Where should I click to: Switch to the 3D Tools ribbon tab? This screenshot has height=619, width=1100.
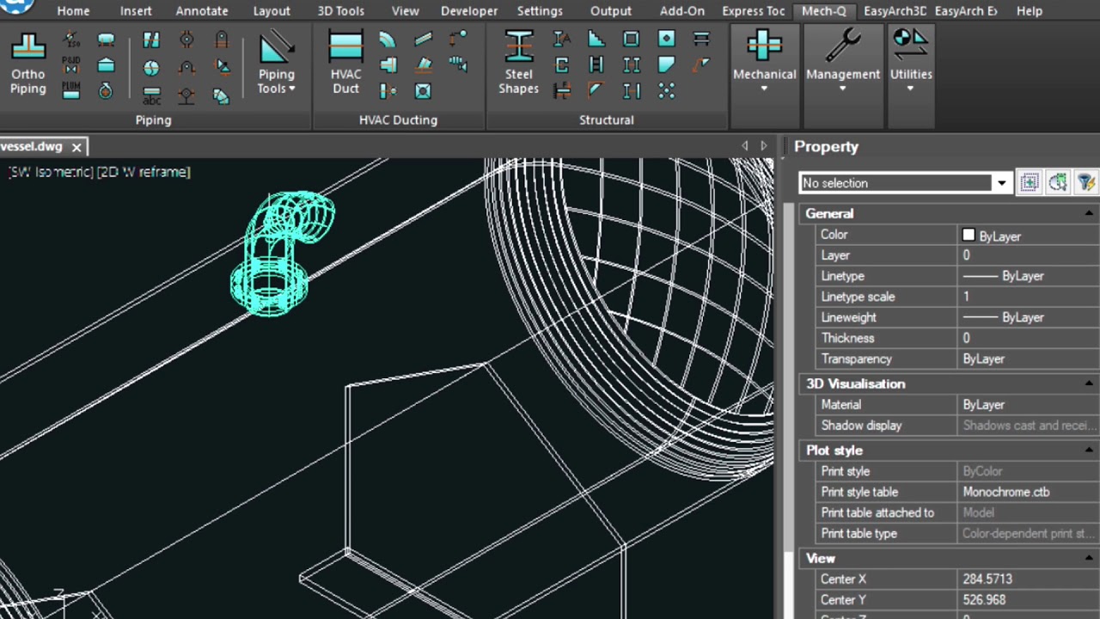click(340, 11)
